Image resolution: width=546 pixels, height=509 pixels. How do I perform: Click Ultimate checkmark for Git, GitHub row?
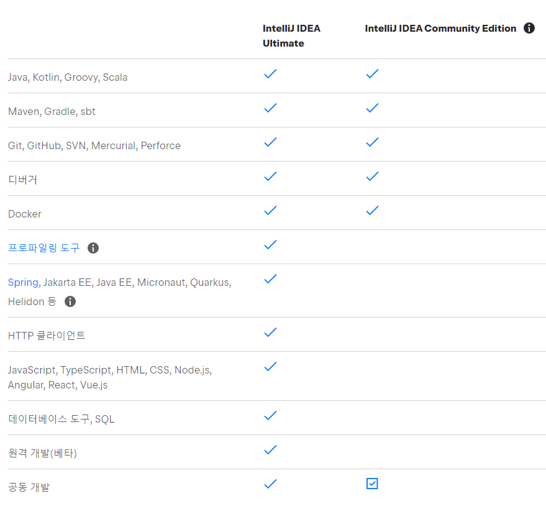(271, 142)
